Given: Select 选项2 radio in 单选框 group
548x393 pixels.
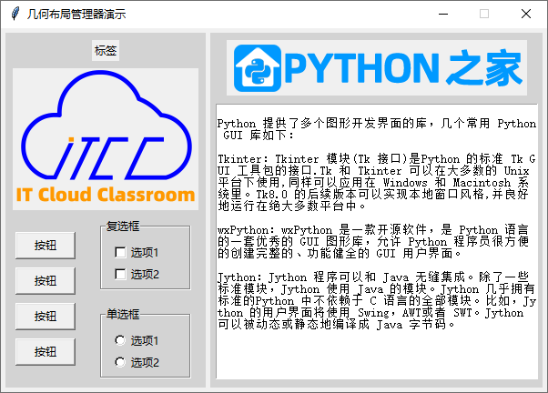Looking at the screenshot, I should coord(120,362).
